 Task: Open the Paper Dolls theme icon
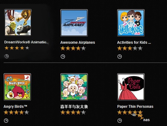(131, 87)
